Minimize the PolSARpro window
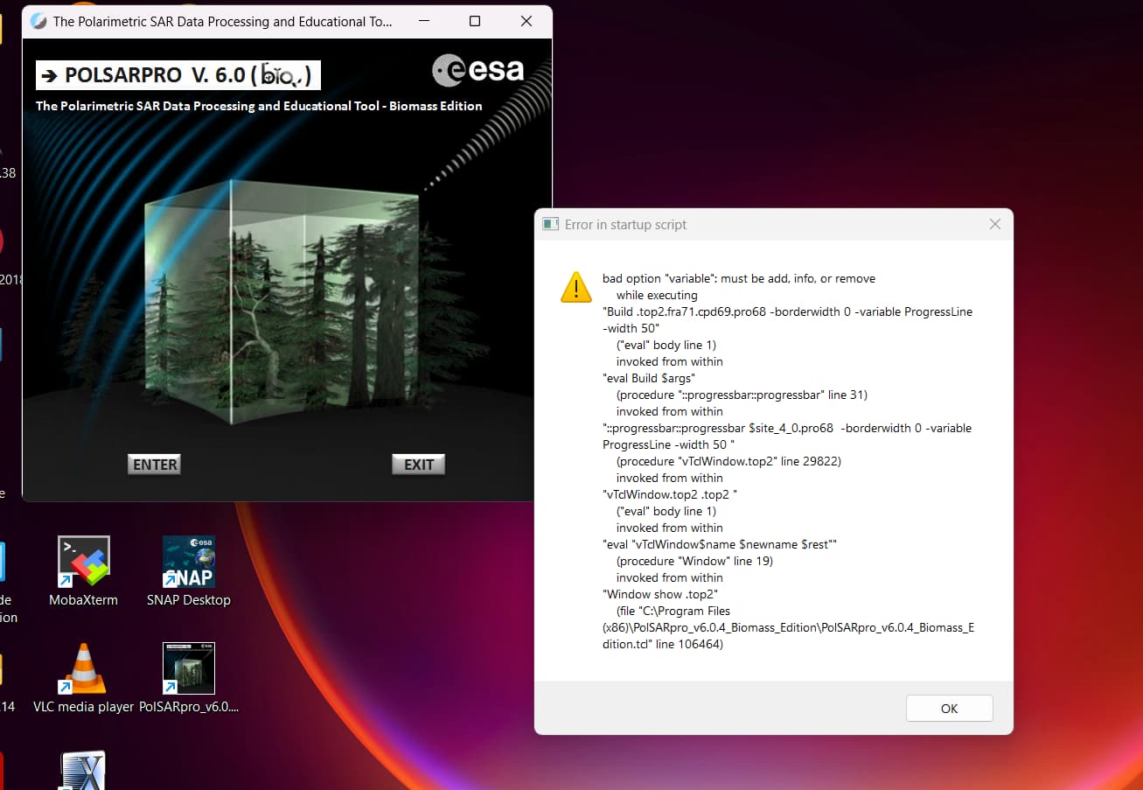Screen dimensions: 1143x790 pyautogui.click(x=423, y=21)
